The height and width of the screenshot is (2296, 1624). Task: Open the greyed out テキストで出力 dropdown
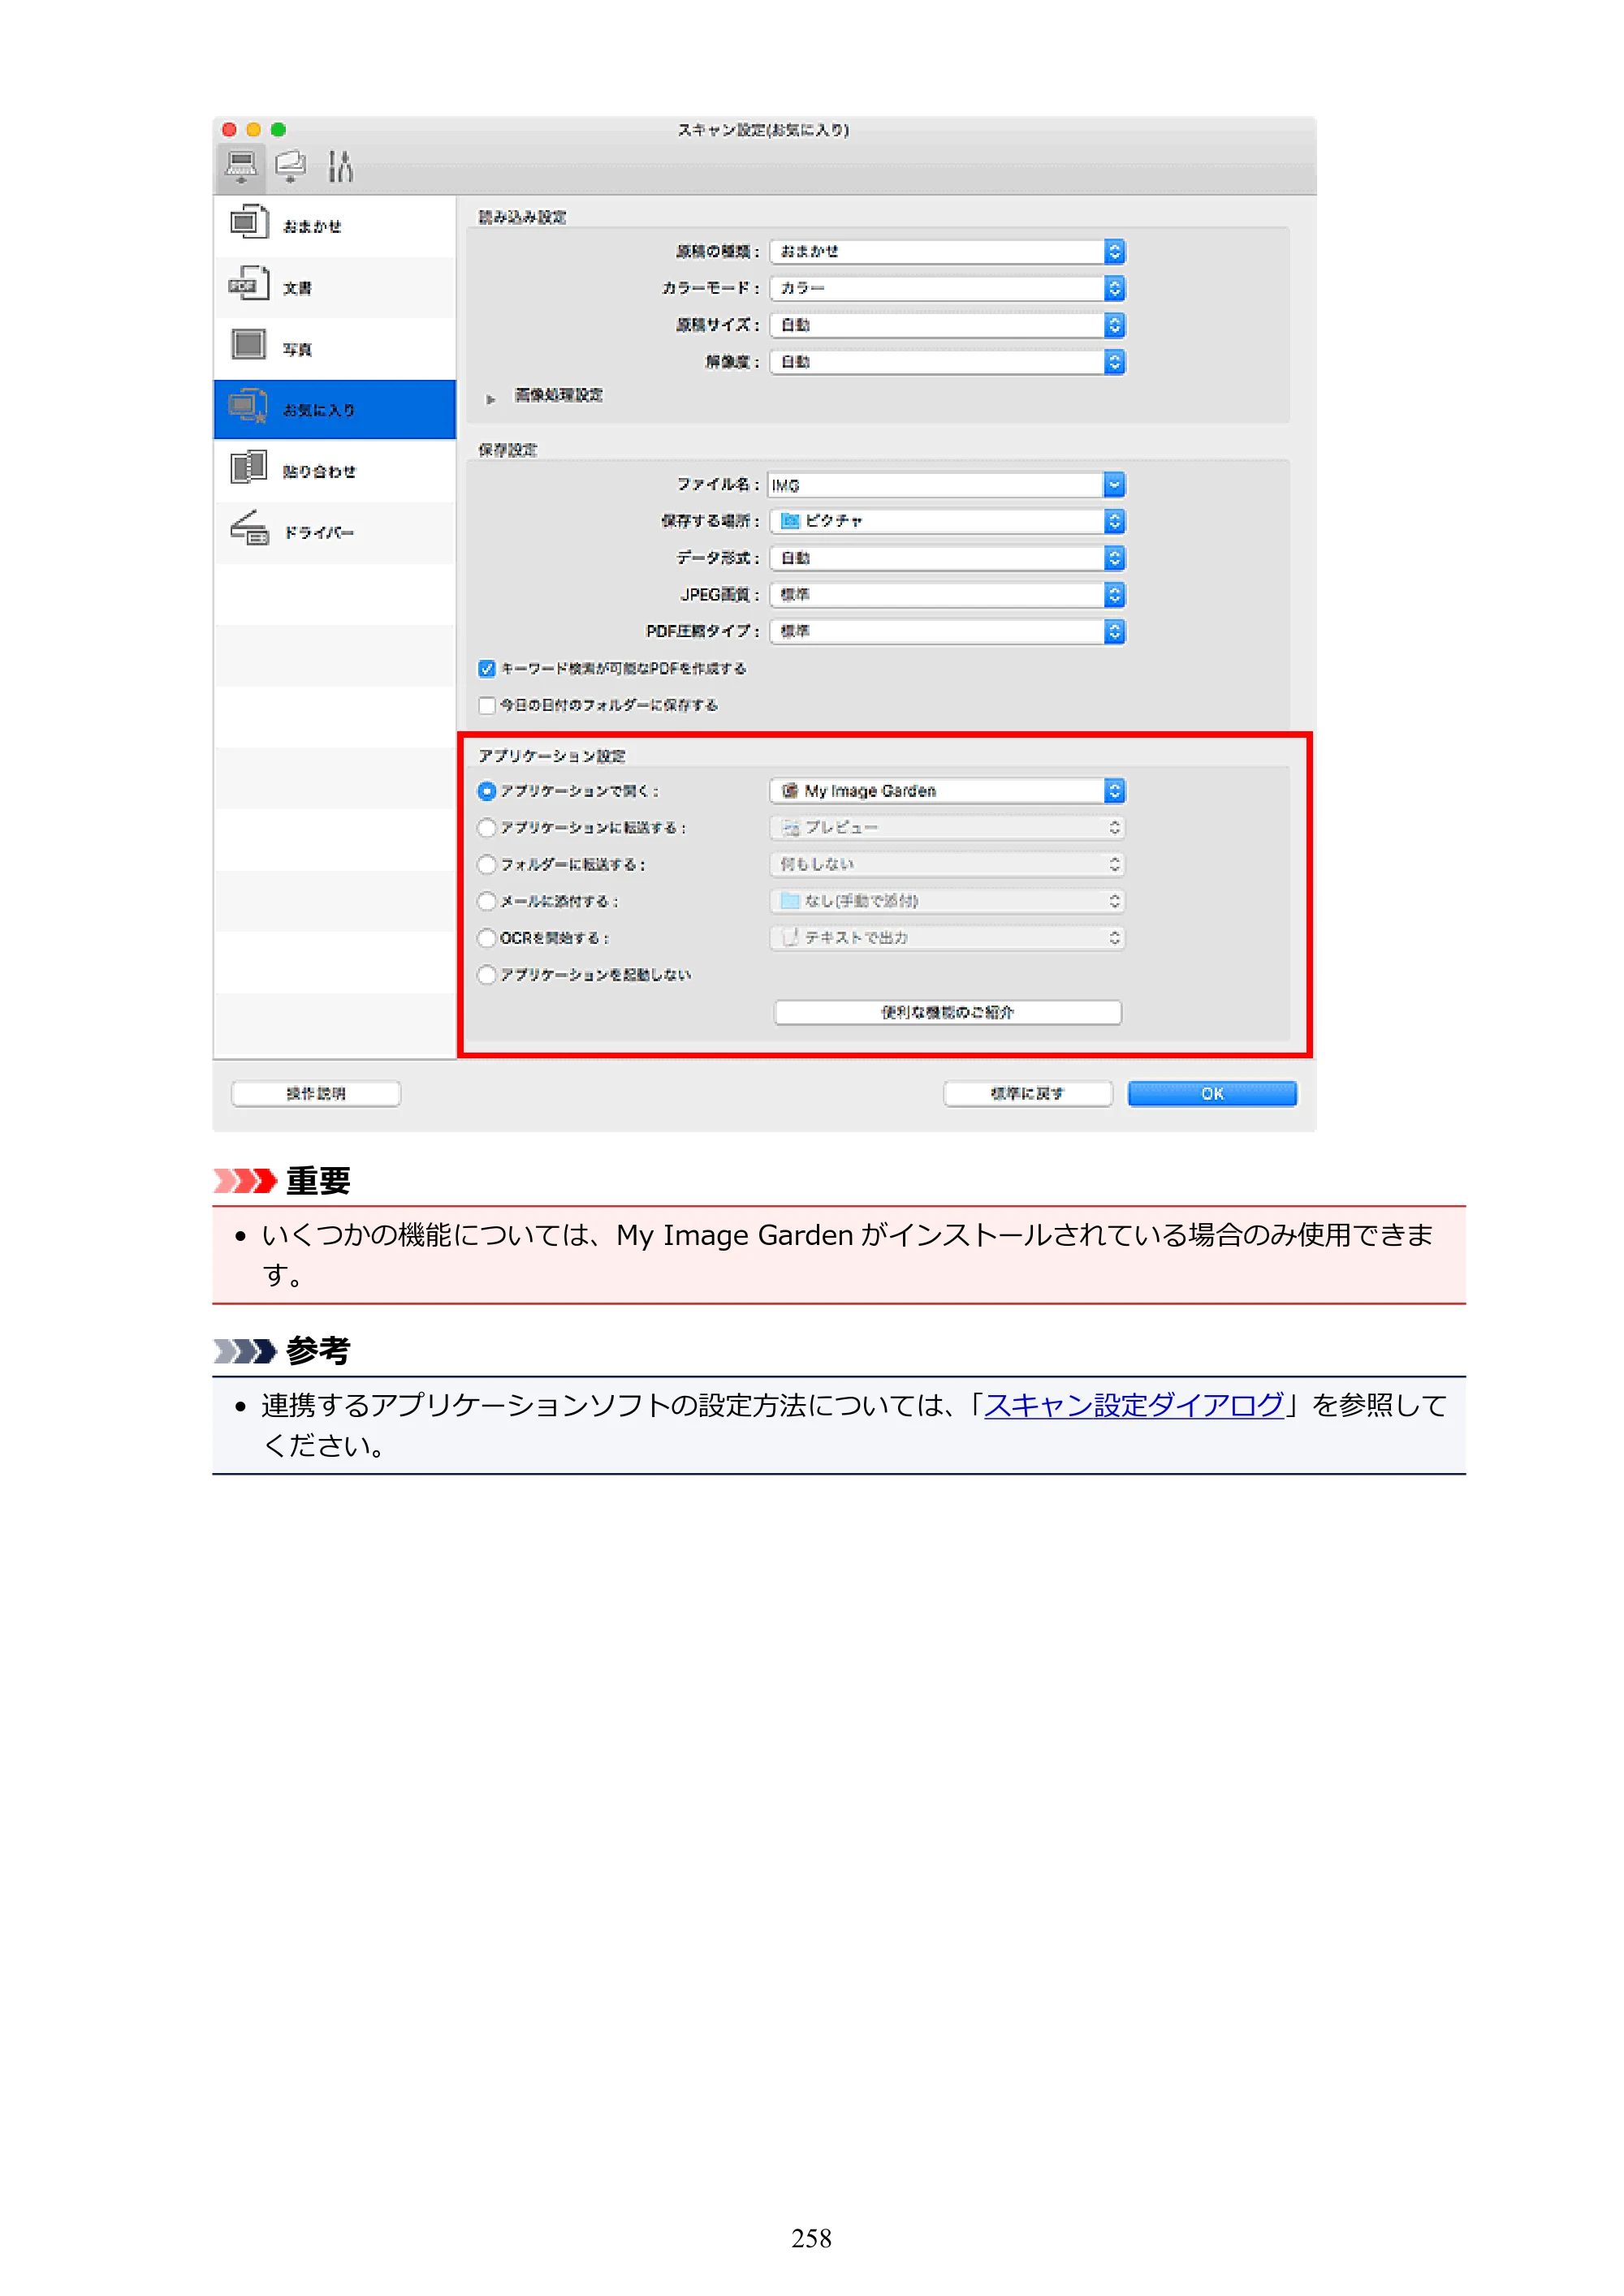947,939
